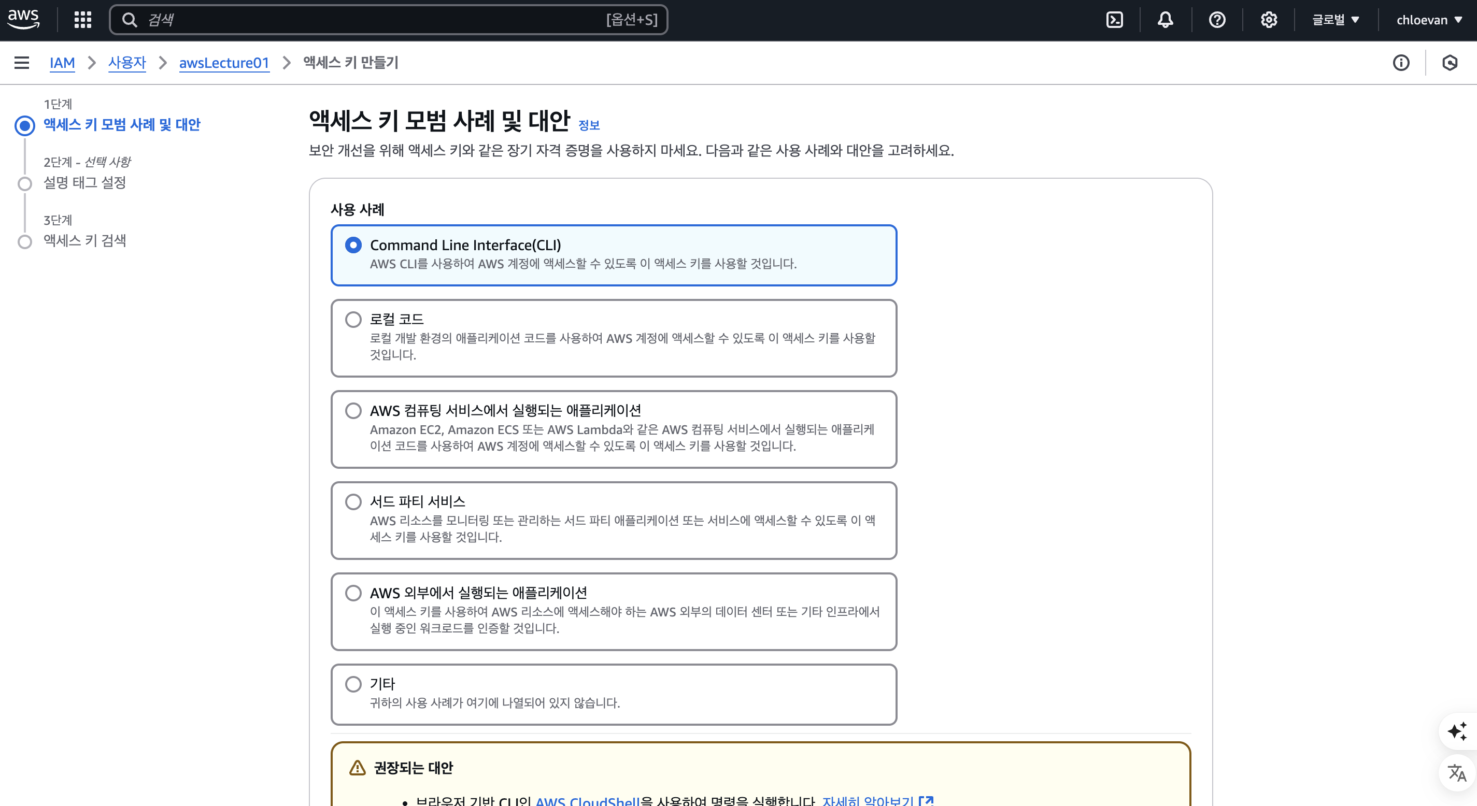Go to awsLecture01 breadcrumb link

pyautogui.click(x=224, y=63)
